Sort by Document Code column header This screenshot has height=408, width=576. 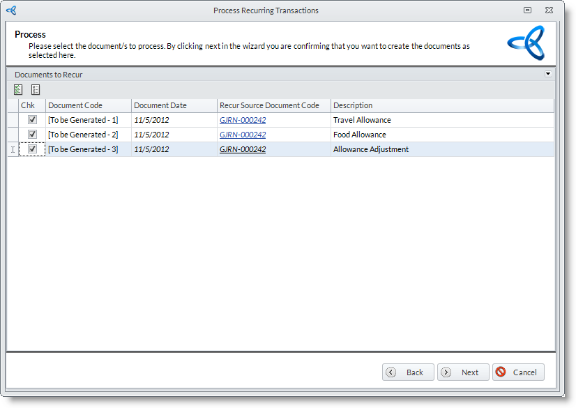[x=88, y=105]
